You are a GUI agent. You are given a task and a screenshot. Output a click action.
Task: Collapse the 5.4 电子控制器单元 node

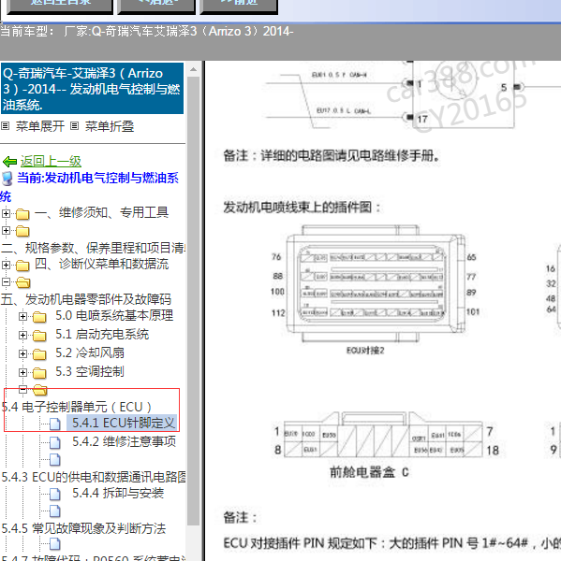22,389
